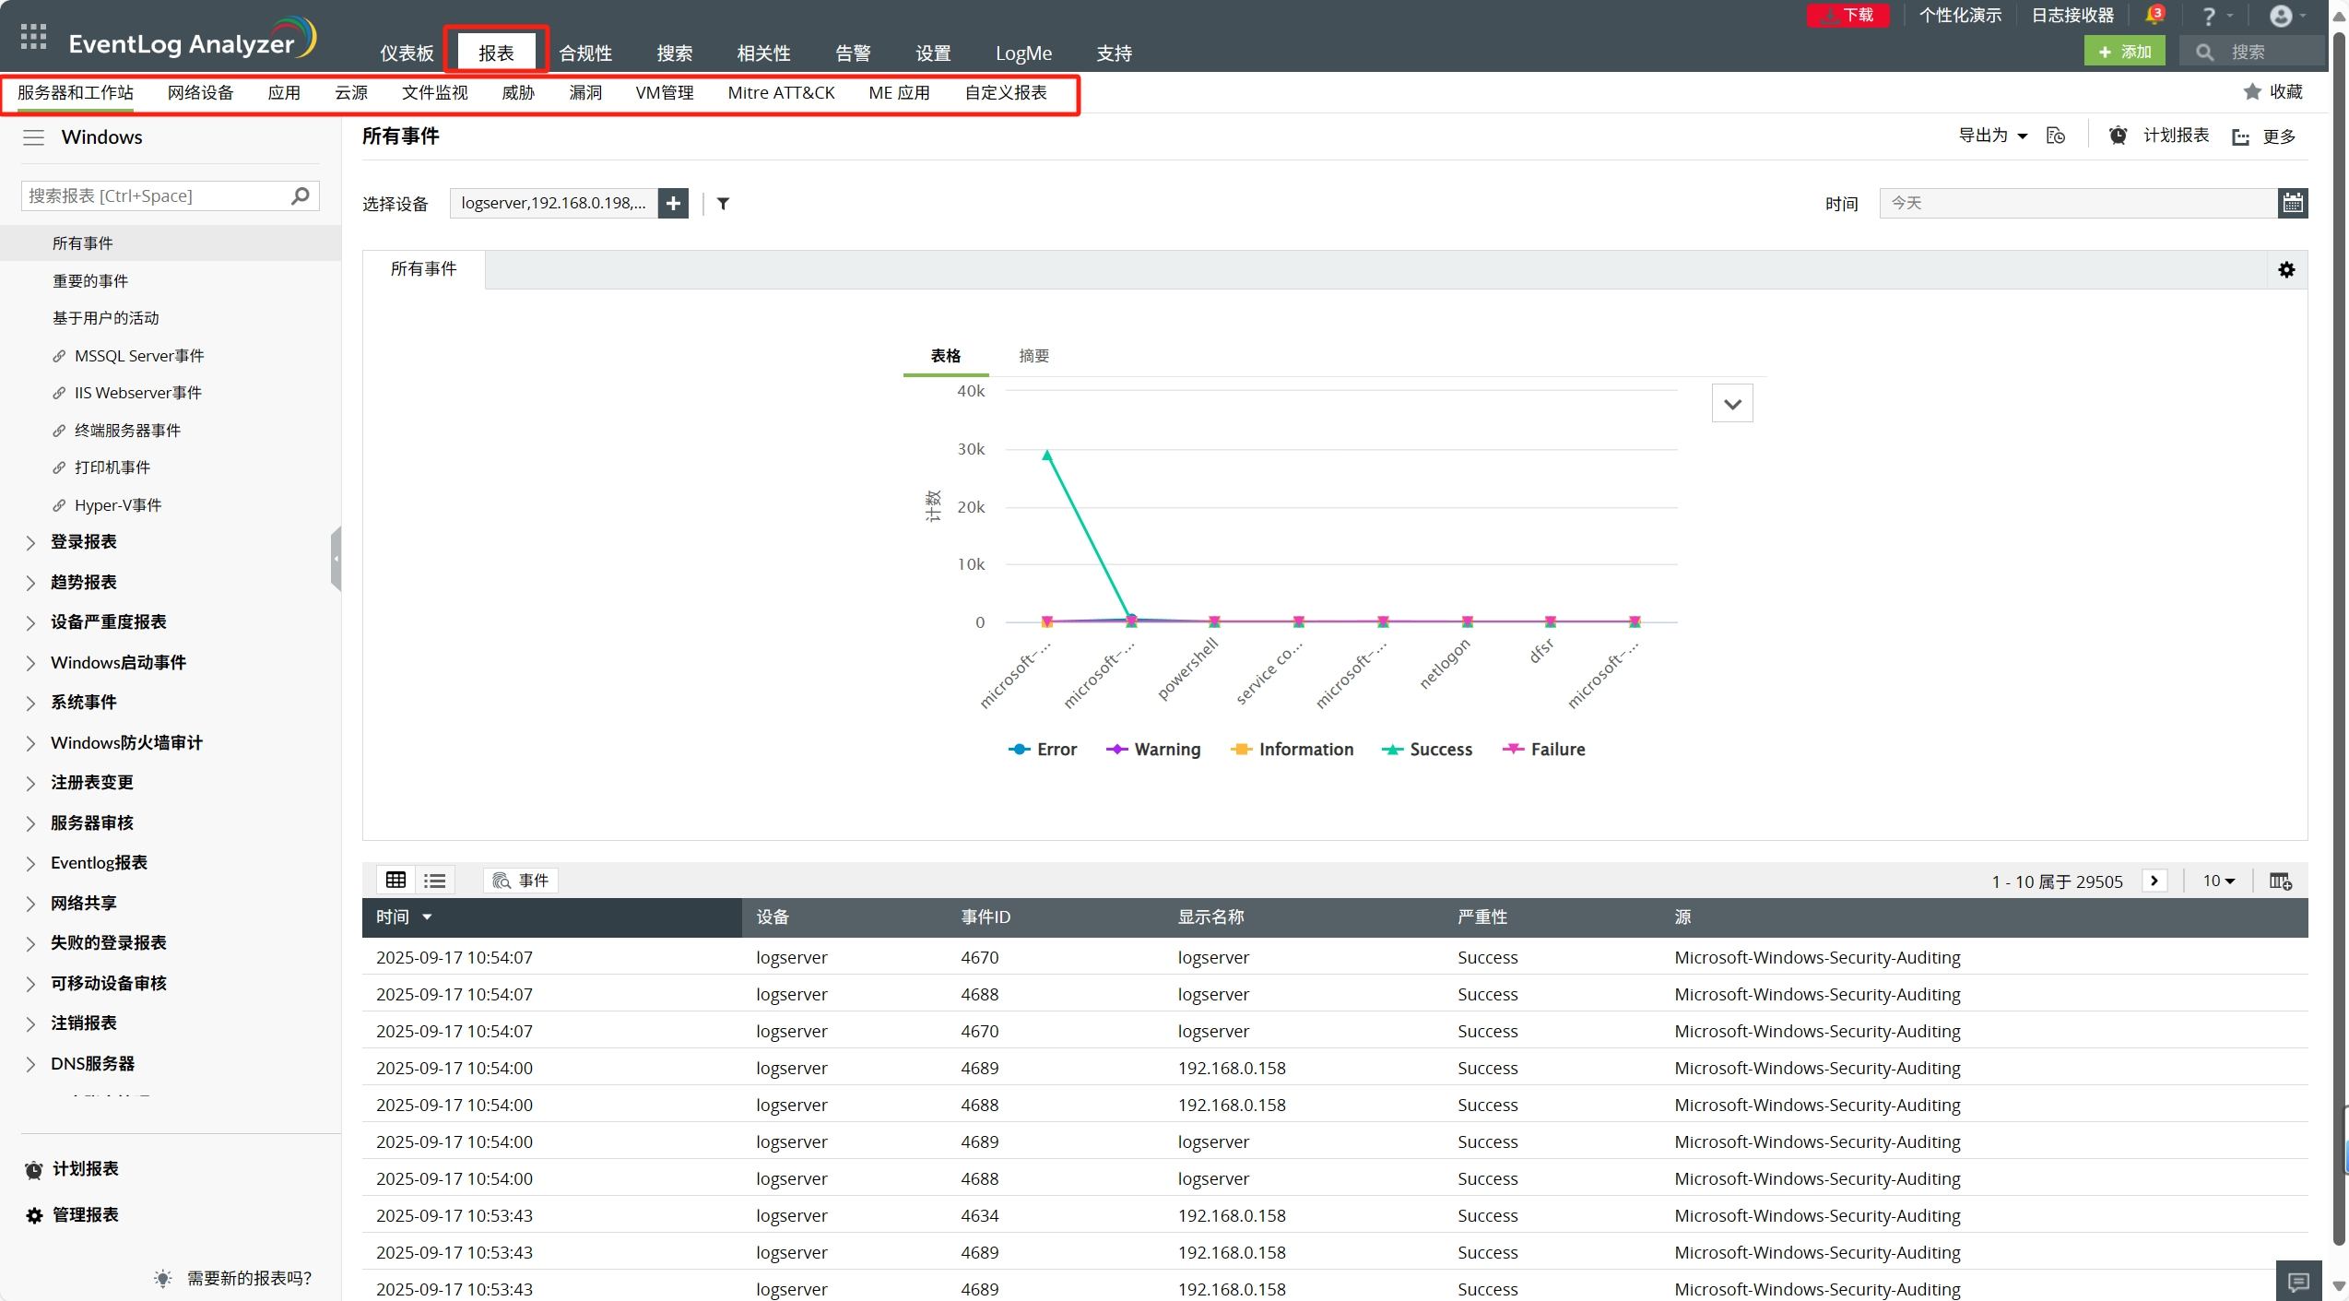Open the rows-per-page 10 dropdown
The image size is (2349, 1301).
[x=2218, y=881]
